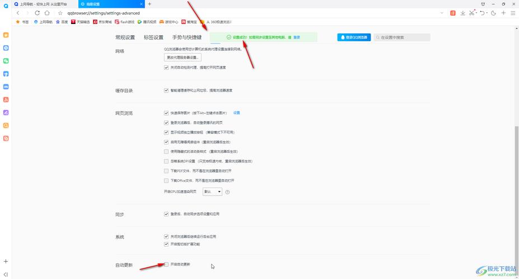Switch to the 常规设置 tab
The height and width of the screenshot is (279, 519).
pyautogui.click(x=125, y=37)
